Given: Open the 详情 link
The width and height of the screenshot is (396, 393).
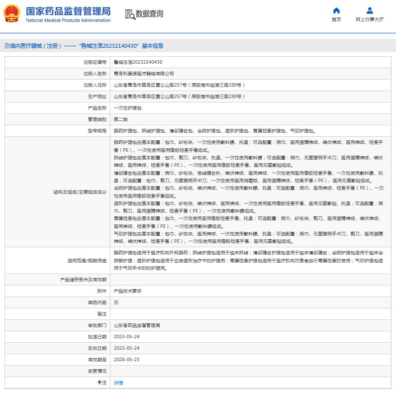Looking at the screenshot, I should 118,383.
